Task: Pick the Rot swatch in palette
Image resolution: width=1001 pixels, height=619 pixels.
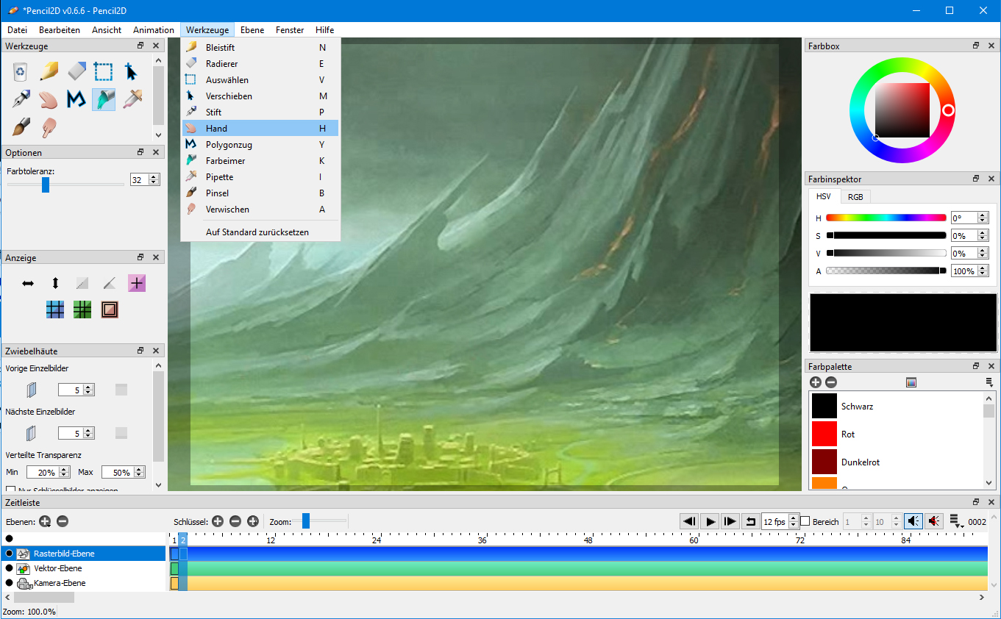Action: (824, 434)
